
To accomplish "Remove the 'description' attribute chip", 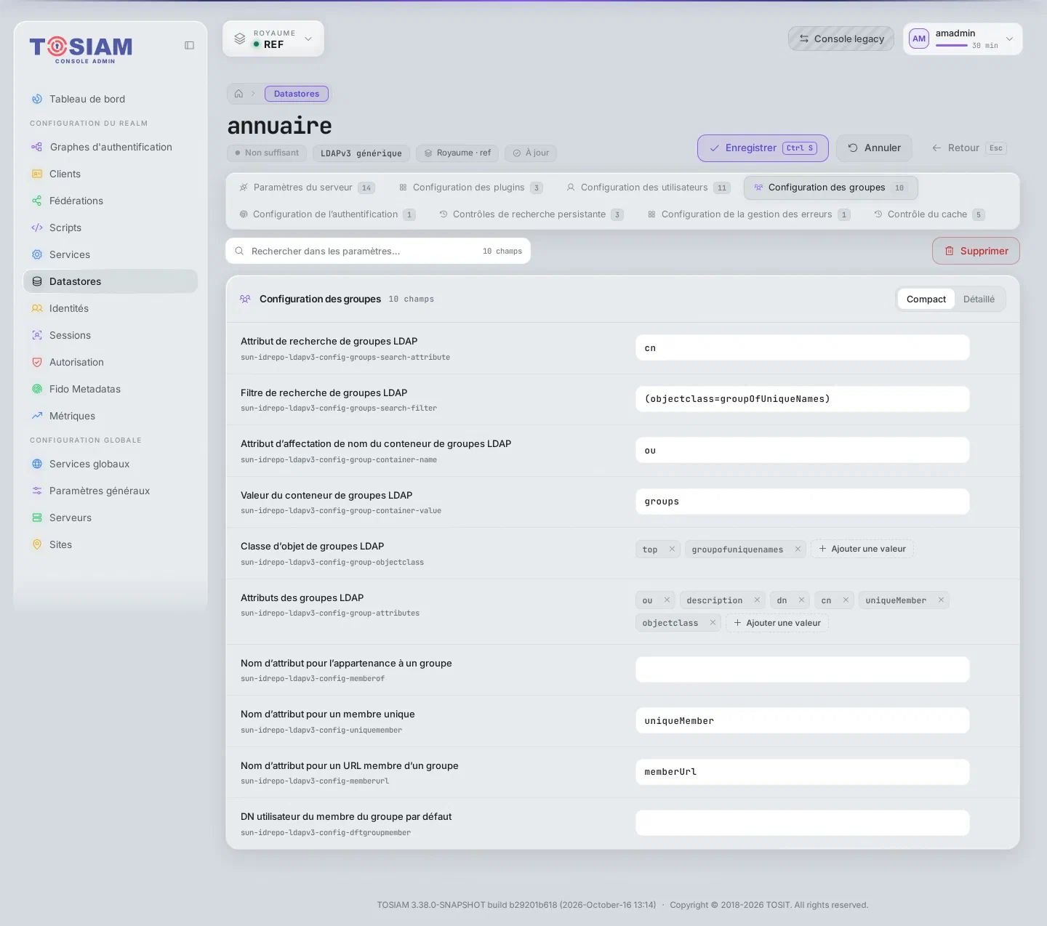I will (757, 600).
